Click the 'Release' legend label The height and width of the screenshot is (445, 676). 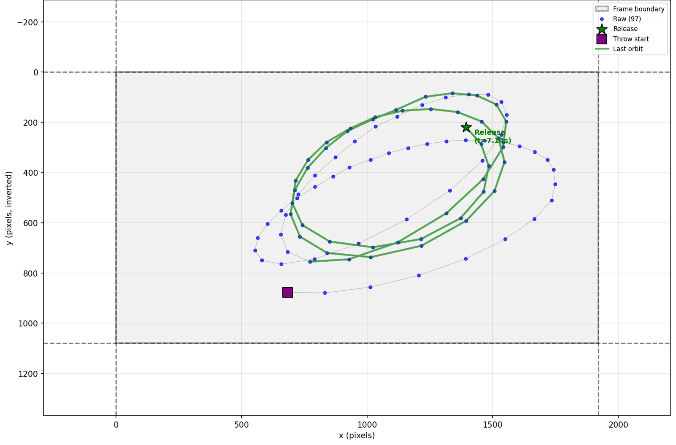[625, 29]
